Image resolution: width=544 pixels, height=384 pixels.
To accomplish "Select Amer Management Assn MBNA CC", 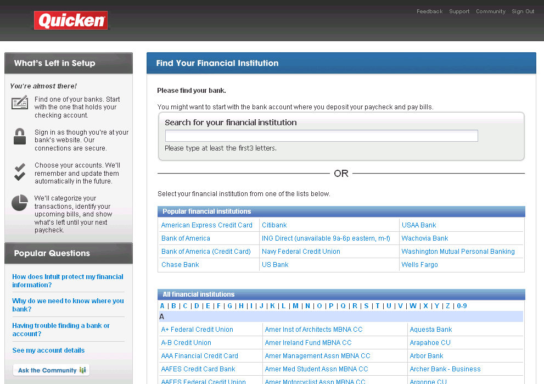I will pyautogui.click(x=317, y=356).
